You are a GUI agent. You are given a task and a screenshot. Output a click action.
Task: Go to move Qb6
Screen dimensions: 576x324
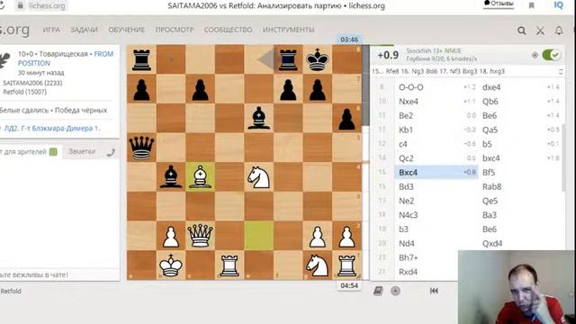tap(490, 102)
